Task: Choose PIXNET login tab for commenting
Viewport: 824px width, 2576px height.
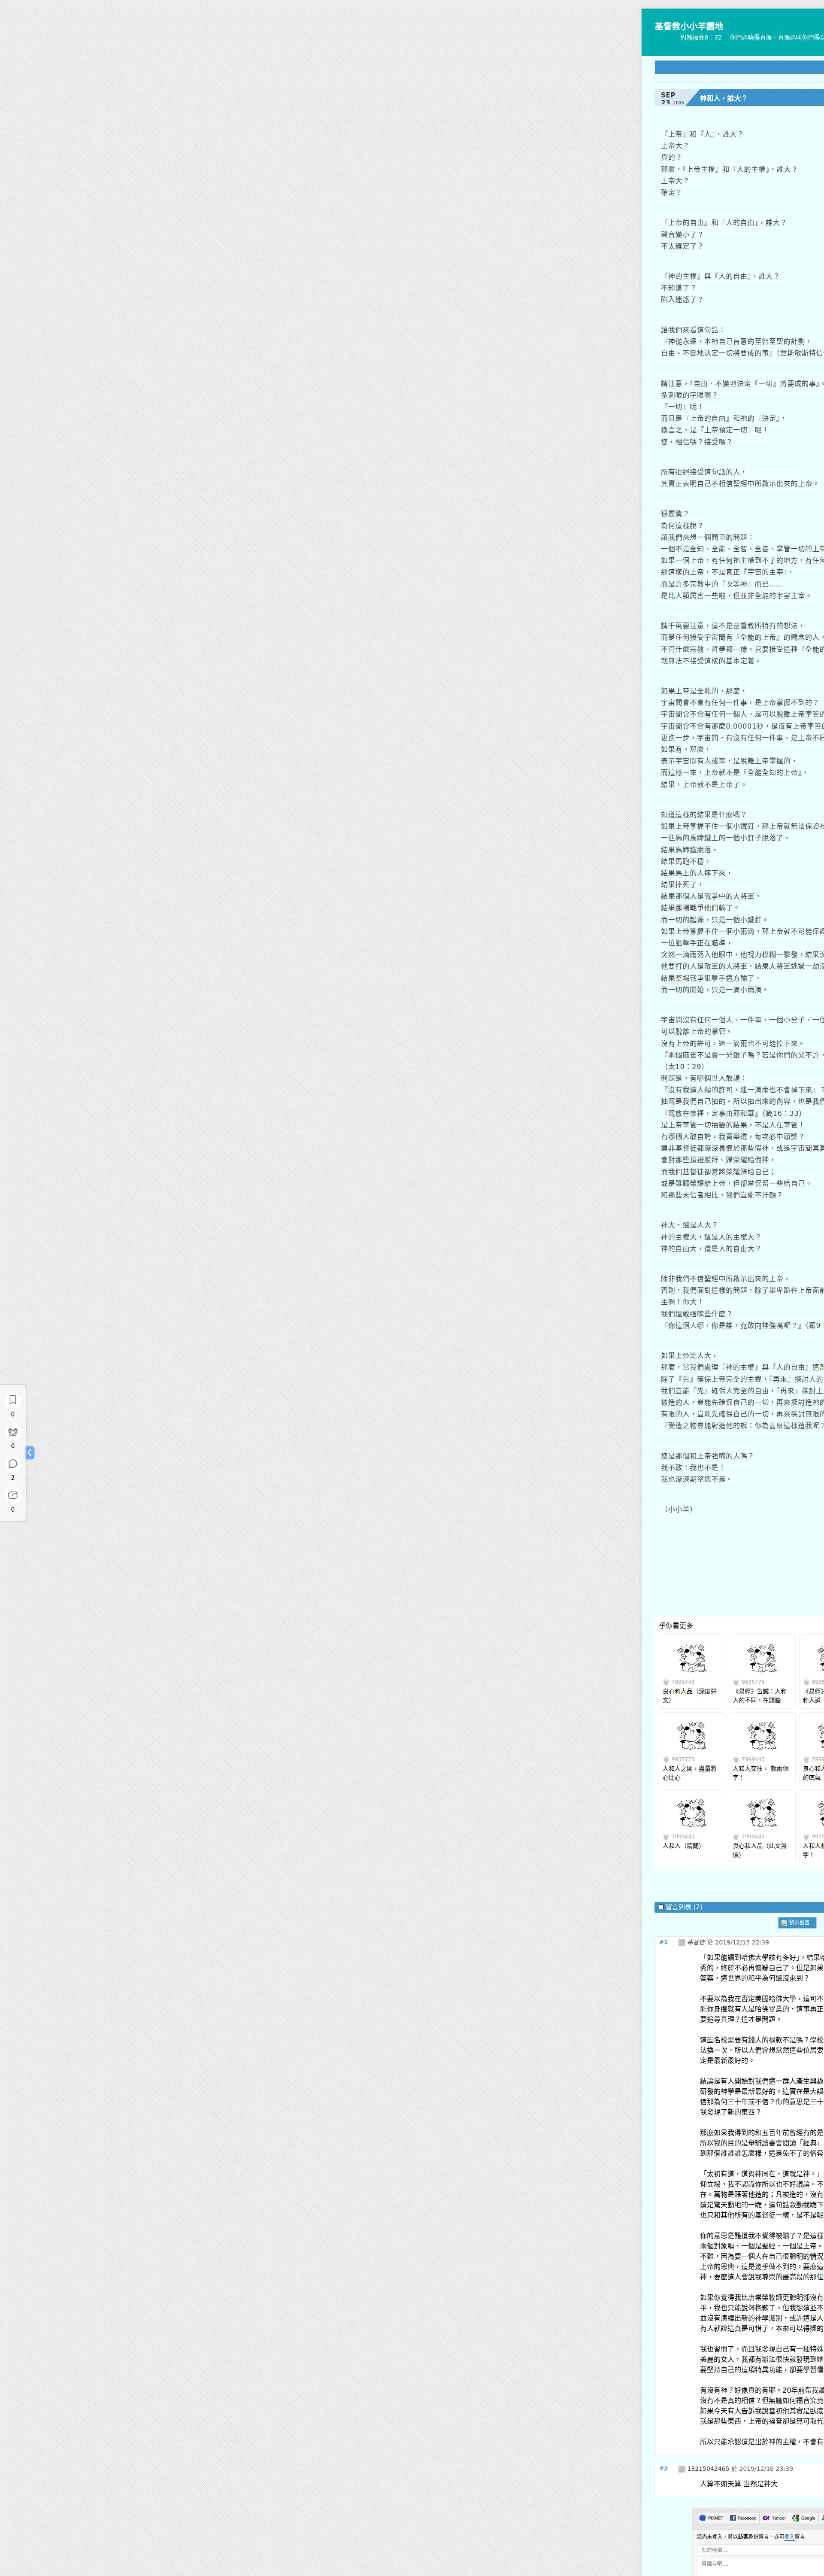Action: 711,2518
